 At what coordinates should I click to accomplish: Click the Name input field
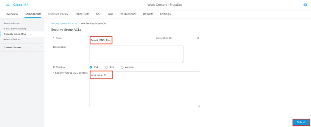point(101,40)
